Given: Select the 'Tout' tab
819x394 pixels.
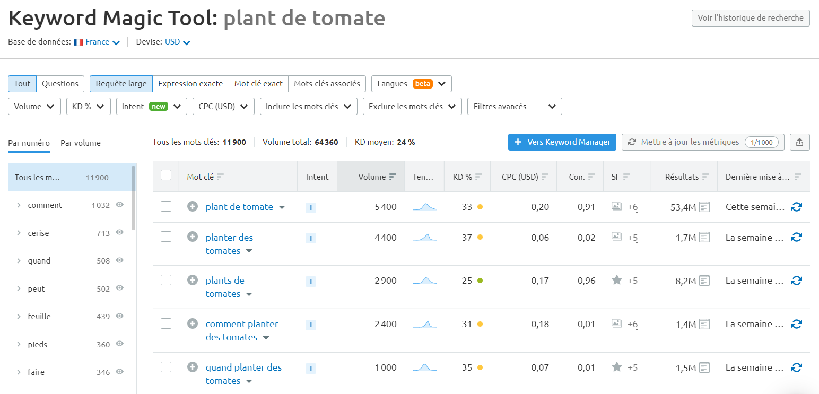Looking at the screenshot, I should (22, 84).
